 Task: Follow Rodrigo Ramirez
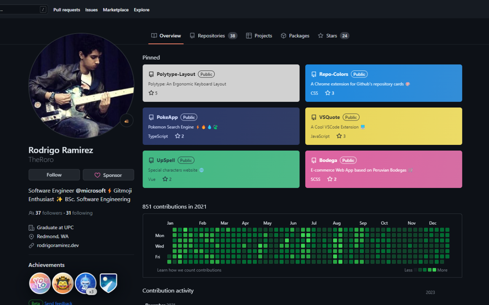54,175
